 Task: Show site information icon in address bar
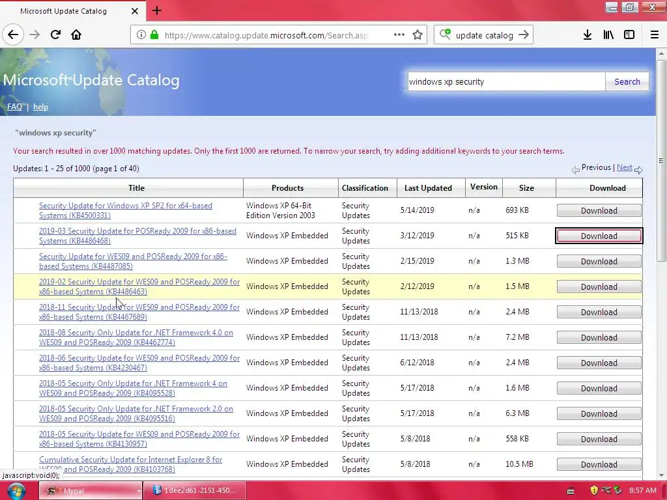click(141, 35)
